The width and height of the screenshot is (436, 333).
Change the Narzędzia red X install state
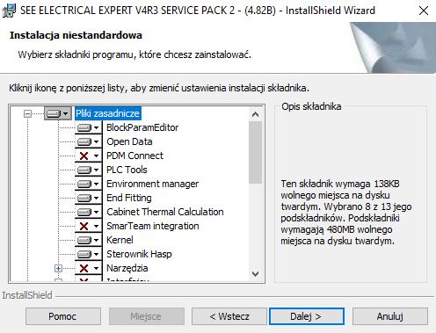pos(88,268)
